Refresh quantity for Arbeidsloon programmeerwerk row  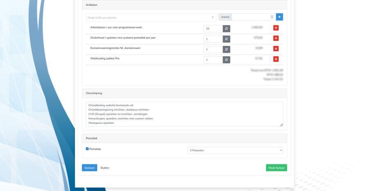(226, 29)
